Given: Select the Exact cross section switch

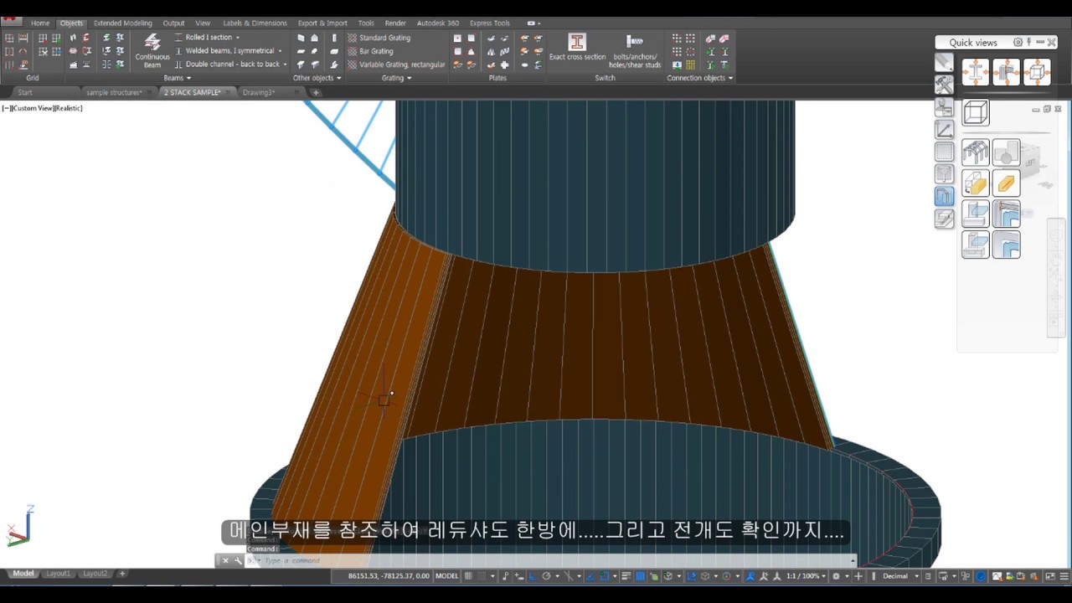Looking at the screenshot, I should [x=577, y=47].
